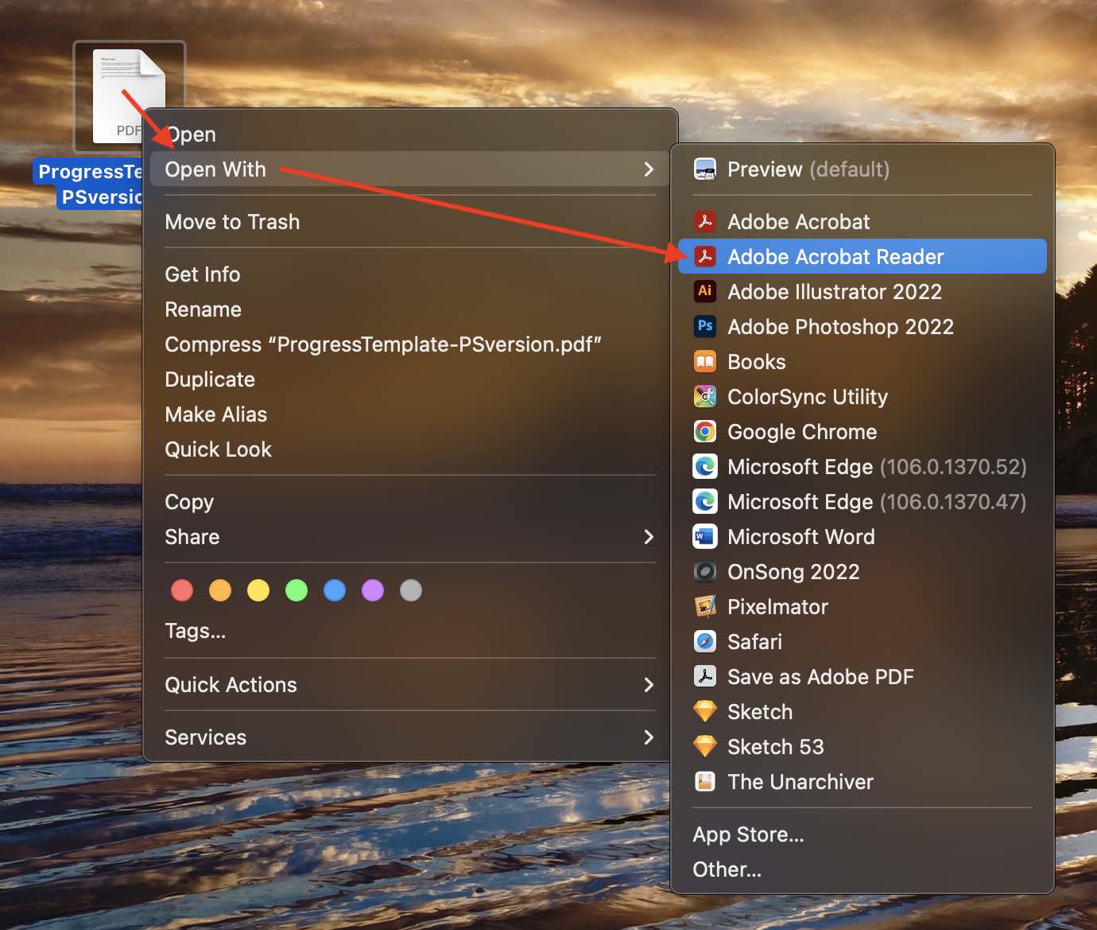1097x930 pixels.
Task: Apply the green tag color
Action: point(297,590)
